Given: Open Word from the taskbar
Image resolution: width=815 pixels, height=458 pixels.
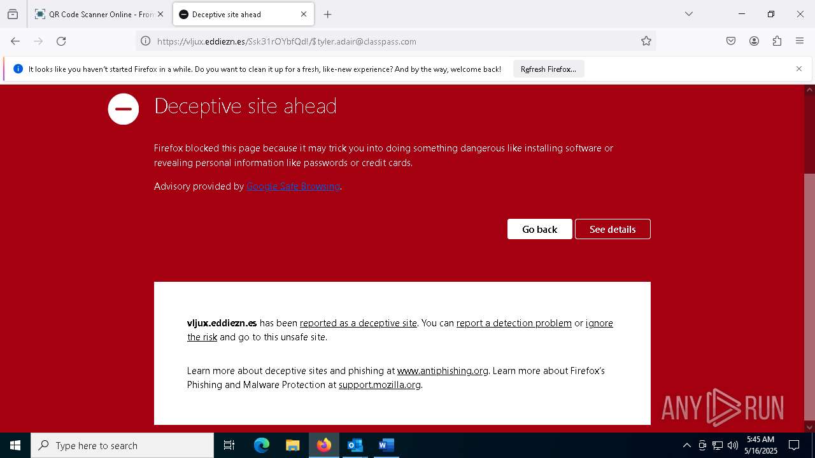Looking at the screenshot, I should click(x=386, y=445).
